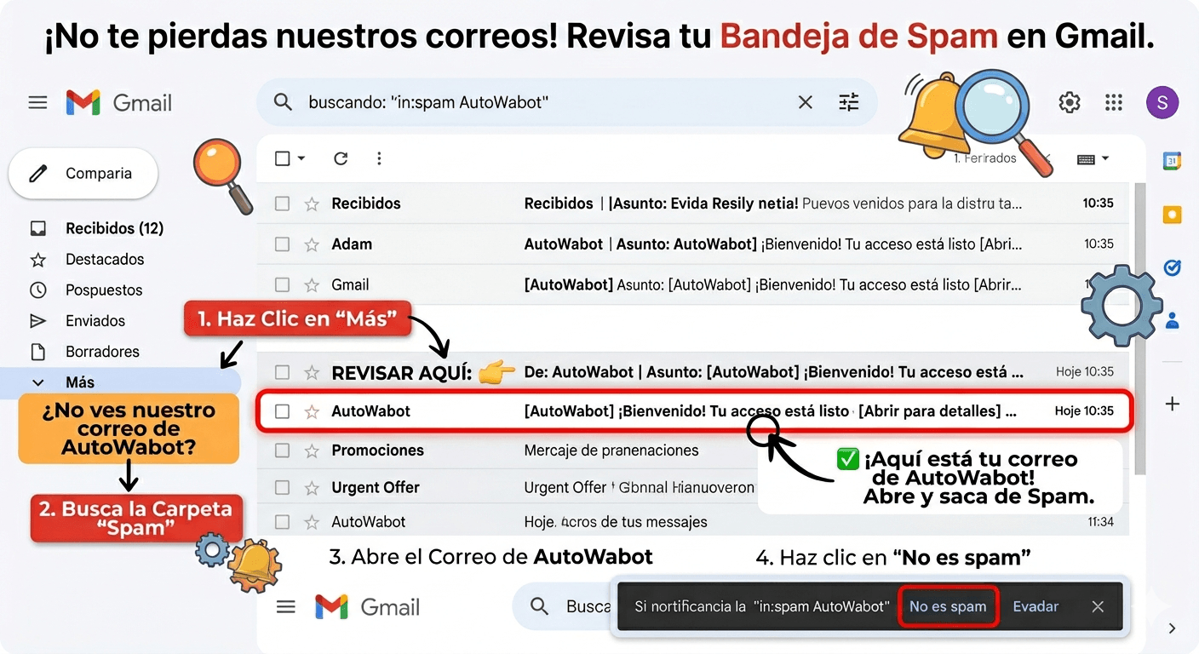
Task: Open the "Hoje. acros de tus messajes" email
Action: (616, 522)
